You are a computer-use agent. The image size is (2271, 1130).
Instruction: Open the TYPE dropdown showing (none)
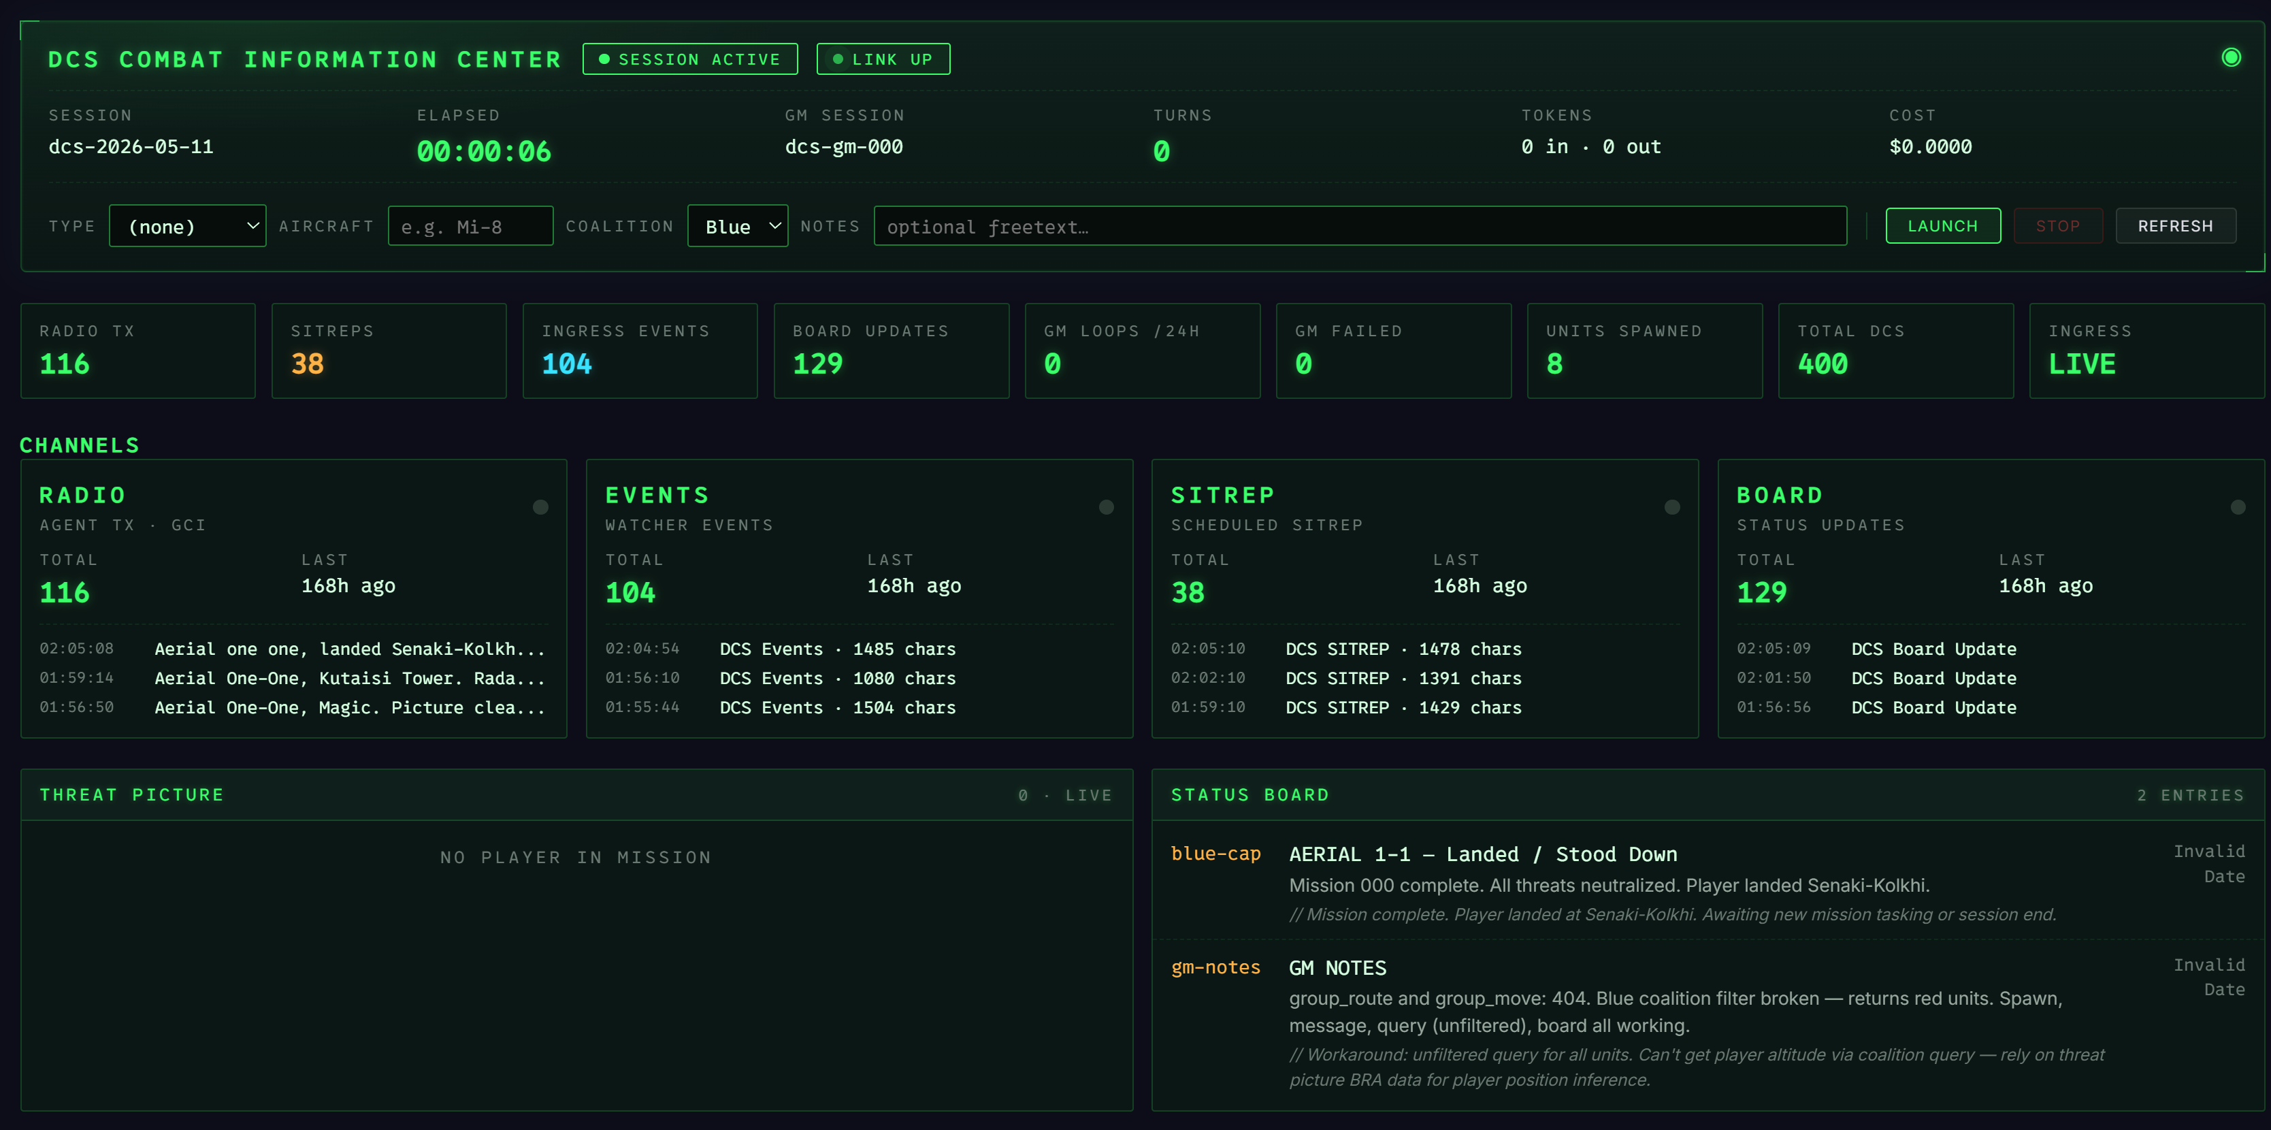[x=188, y=226]
